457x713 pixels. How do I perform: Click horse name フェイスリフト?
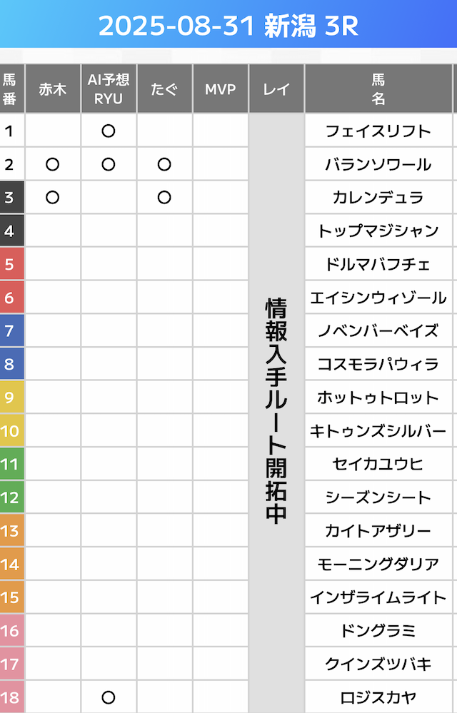378,131
